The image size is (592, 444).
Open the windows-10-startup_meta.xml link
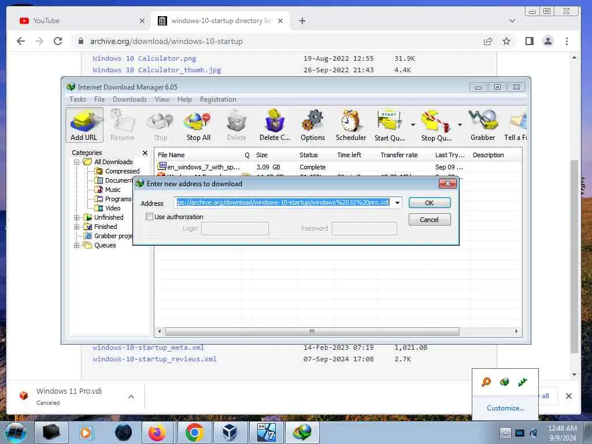coord(148,347)
